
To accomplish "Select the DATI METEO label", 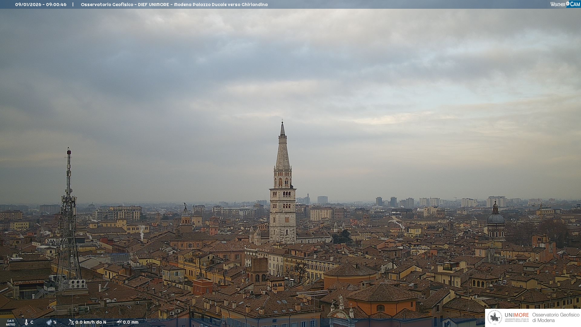I will [x=11, y=322].
